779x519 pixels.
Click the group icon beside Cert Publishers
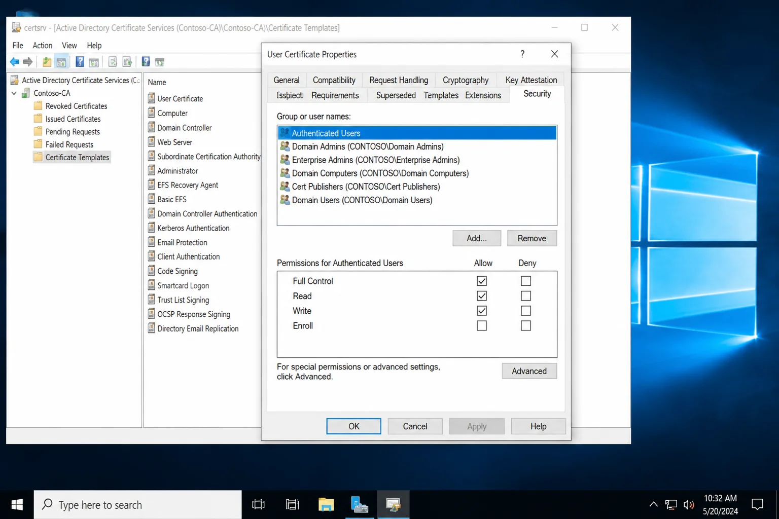pyautogui.click(x=285, y=187)
